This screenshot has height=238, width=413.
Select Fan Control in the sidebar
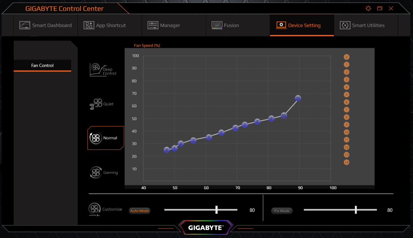42,66
